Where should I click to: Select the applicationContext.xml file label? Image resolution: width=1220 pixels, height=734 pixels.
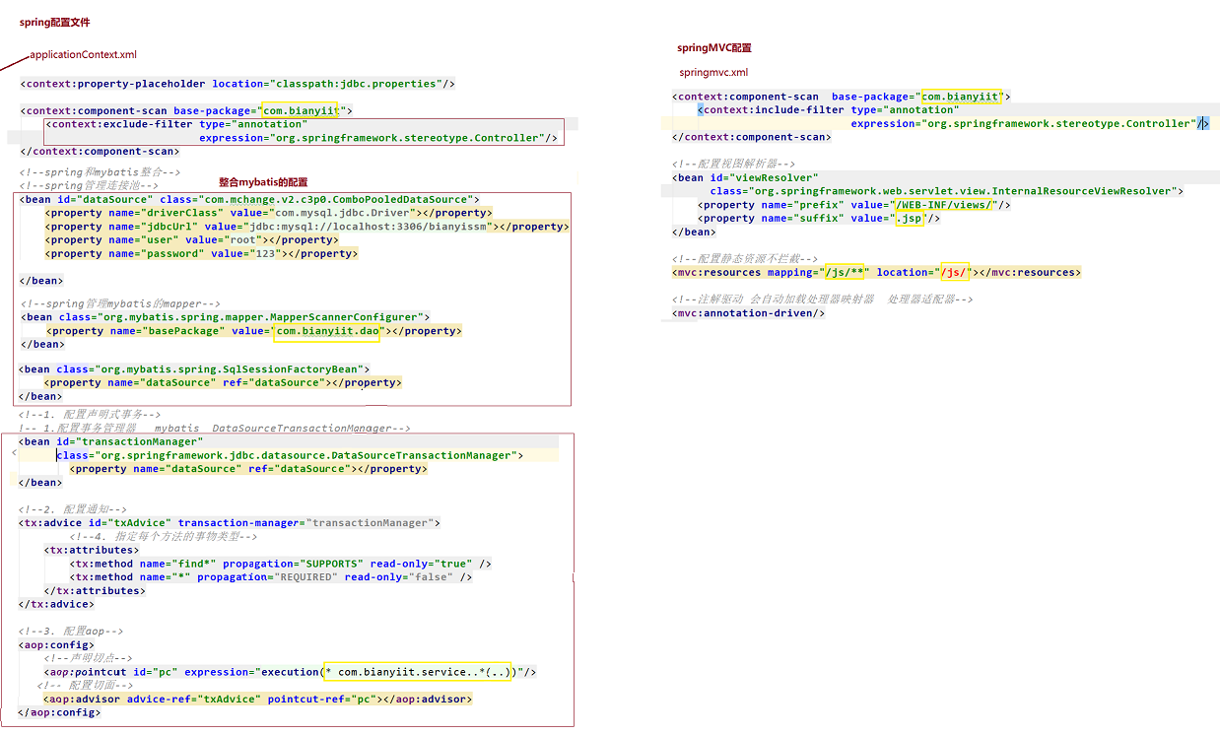click(x=84, y=55)
